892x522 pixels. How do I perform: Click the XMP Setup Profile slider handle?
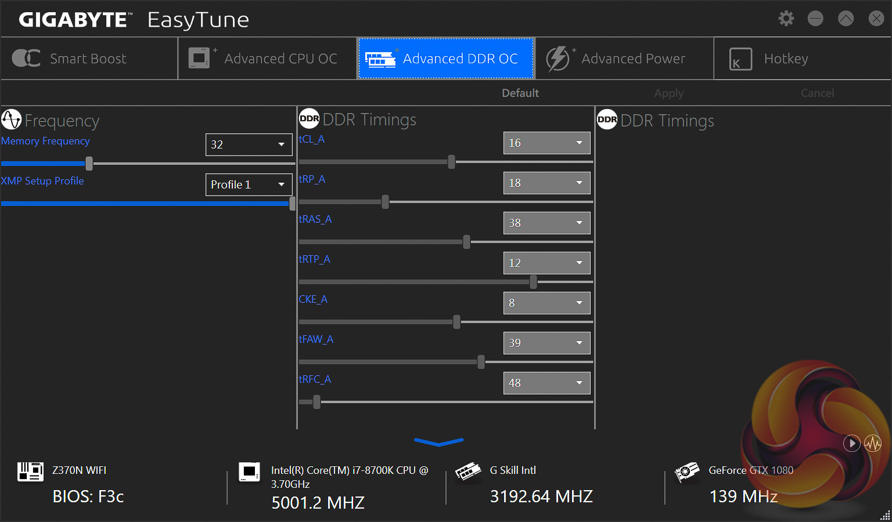coord(292,204)
